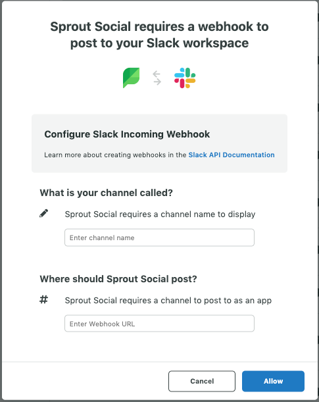This screenshot has height=402, width=319.
Task: Focus the Enter Webhook URL field
Action: coord(159,324)
